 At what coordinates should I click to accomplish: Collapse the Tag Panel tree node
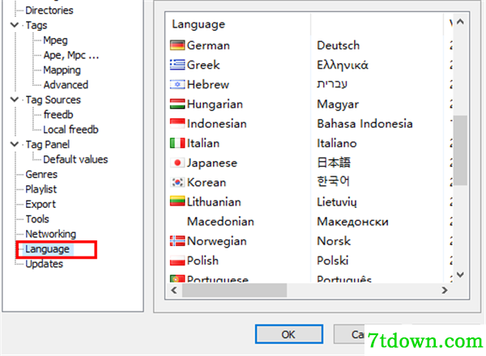pos(15,144)
